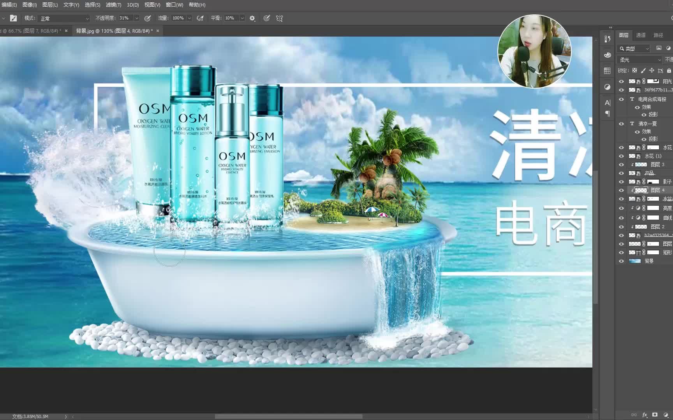Open the Adjustments panel icon
Viewport: 673px width, 420px height.
coord(607,87)
